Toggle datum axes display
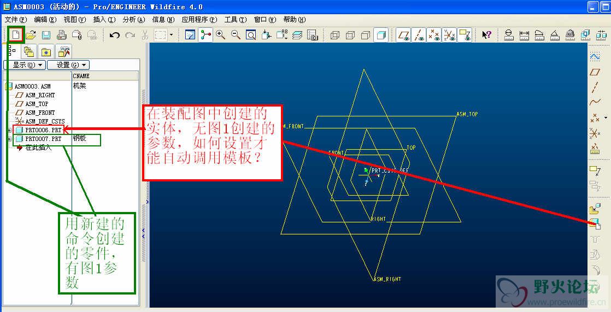The height and width of the screenshot is (312, 611). point(419,35)
